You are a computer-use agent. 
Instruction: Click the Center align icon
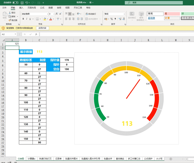coord(70,19)
